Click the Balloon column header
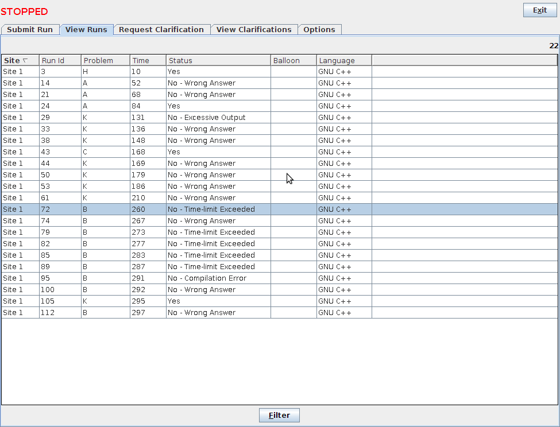 pyautogui.click(x=293, y=60)
